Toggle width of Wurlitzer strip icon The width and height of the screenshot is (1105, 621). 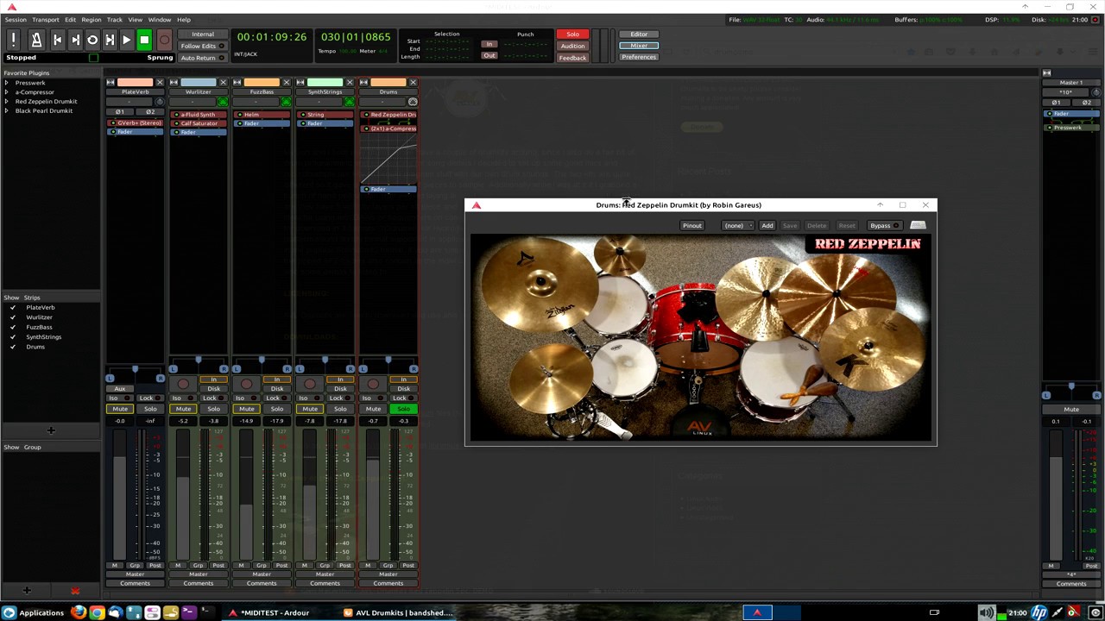coord(174,83)
